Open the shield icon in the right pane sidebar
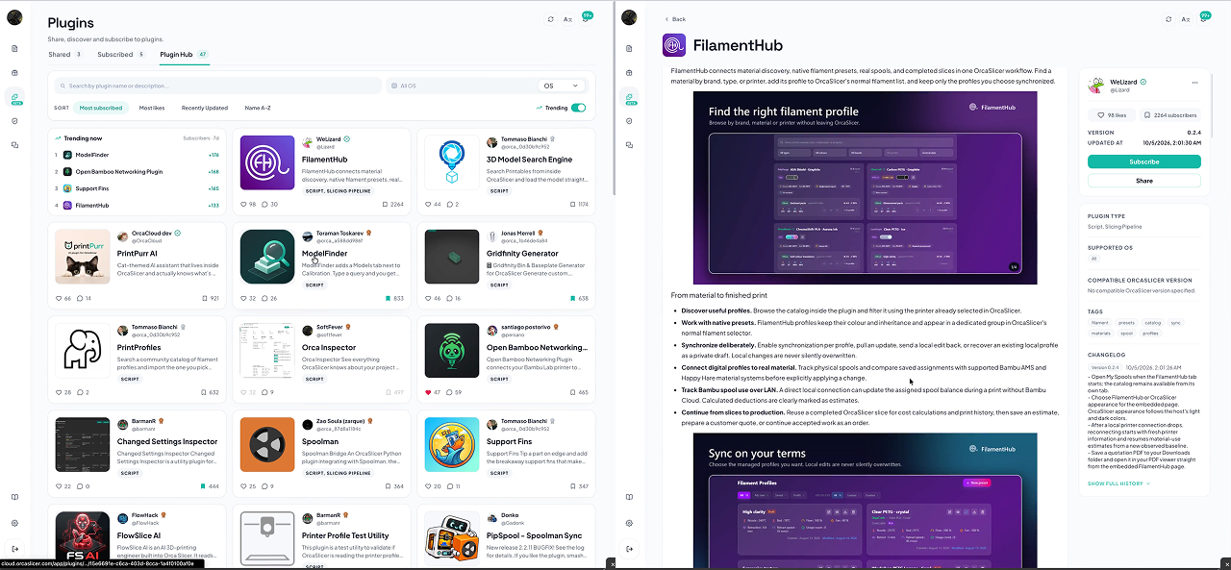The height and width of the screenshot is (570, 1231). 630,121
